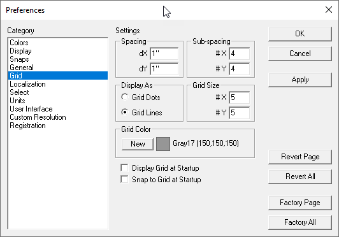This screenshot has height=237, width=339.
Task: Click the New grid color button
Action: pyautogui.click(x=138, y=144)
